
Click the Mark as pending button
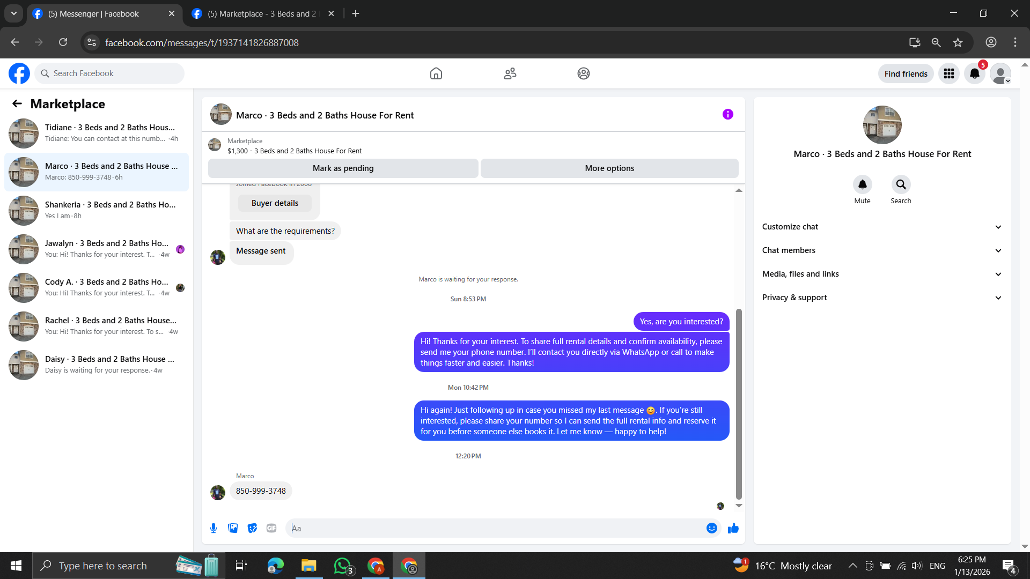click(343, 168)
